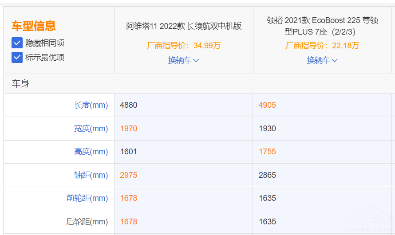Select the 1755 height value for 领裕
The image size is (395, 235).
point(267,152)
